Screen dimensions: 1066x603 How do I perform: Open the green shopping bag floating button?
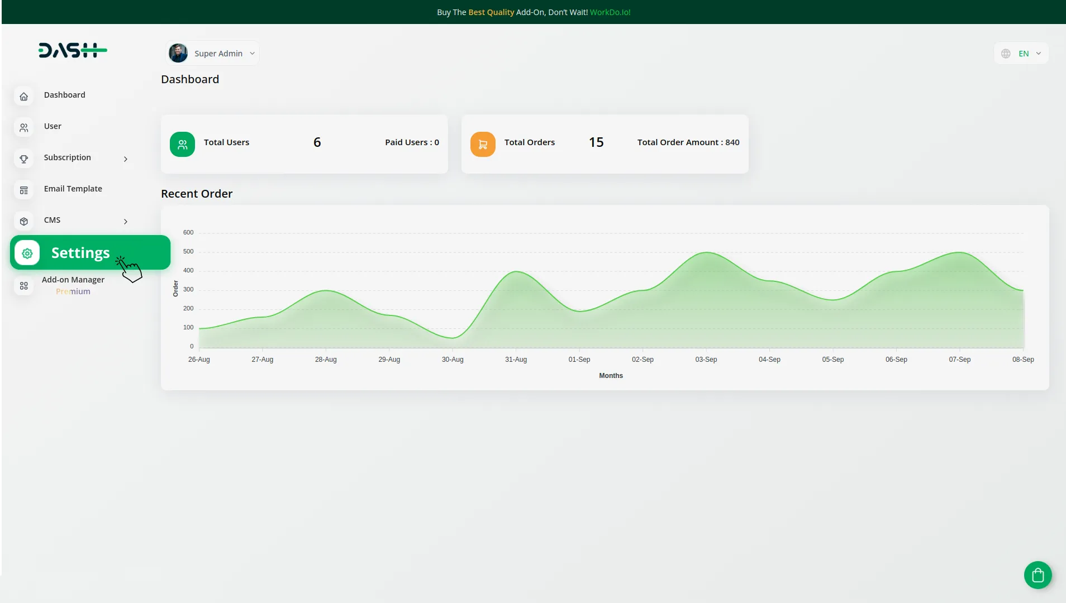coord(1038,575)
